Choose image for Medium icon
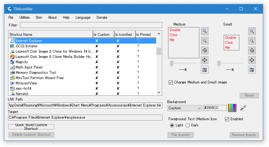Image resolution: width=269 pixels, height=147 pixels. 205,70
